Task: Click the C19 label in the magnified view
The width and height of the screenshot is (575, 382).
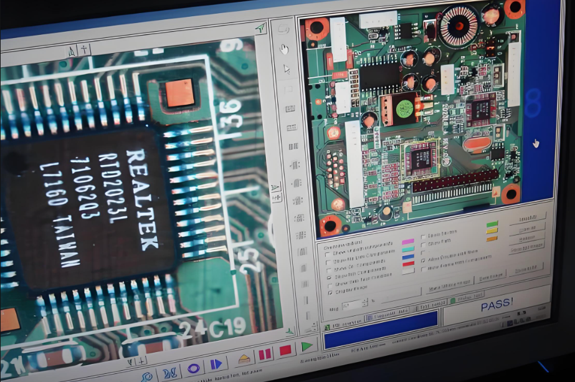Action: coord(227,328)
